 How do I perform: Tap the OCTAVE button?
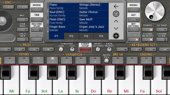pyautogui.click(x=162, y=30)
